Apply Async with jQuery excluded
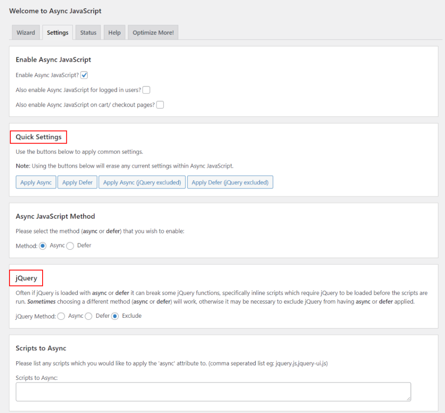Screen dimensions: 445x413 [x=142, y=182]
